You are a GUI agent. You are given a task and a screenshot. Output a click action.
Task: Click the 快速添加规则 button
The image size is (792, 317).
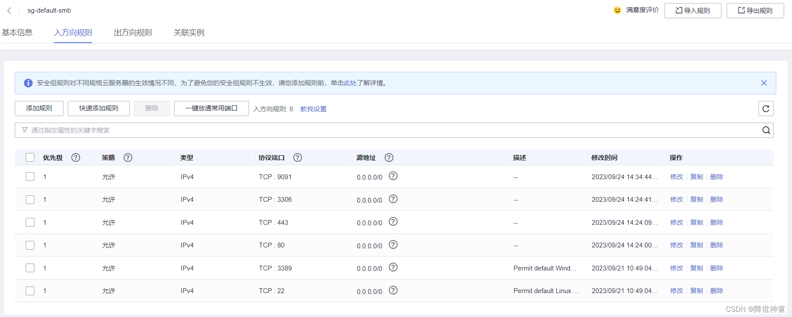[x=99, y=108]
